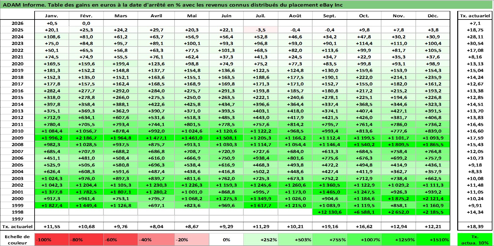This screenshot has height=246, width=494.
Task: Click the '-0,4' cell under Août 2025
Action: point(295,30)
